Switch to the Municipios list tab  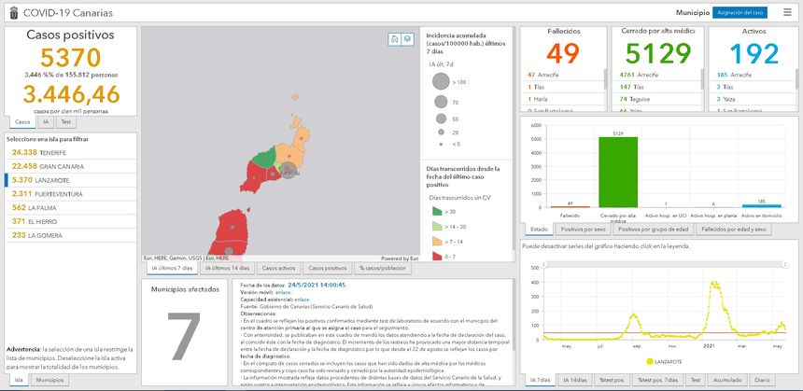pyautogui.click(x=44, y=381)
